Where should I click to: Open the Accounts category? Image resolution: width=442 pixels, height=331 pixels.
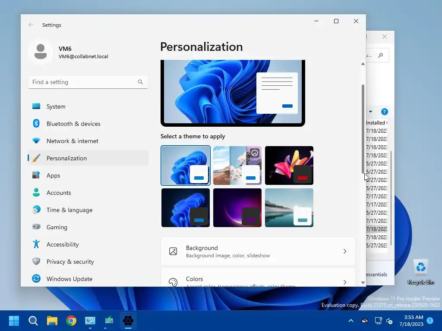[88, 193]
